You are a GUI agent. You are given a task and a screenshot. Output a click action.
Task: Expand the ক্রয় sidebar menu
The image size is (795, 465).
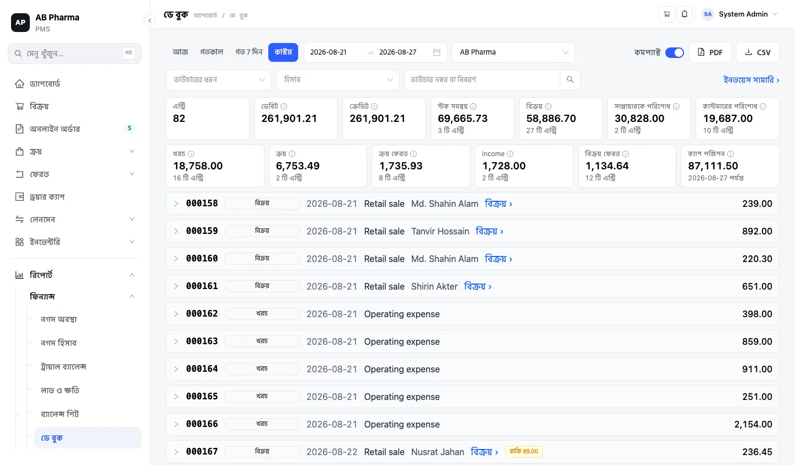click(75, 151)
